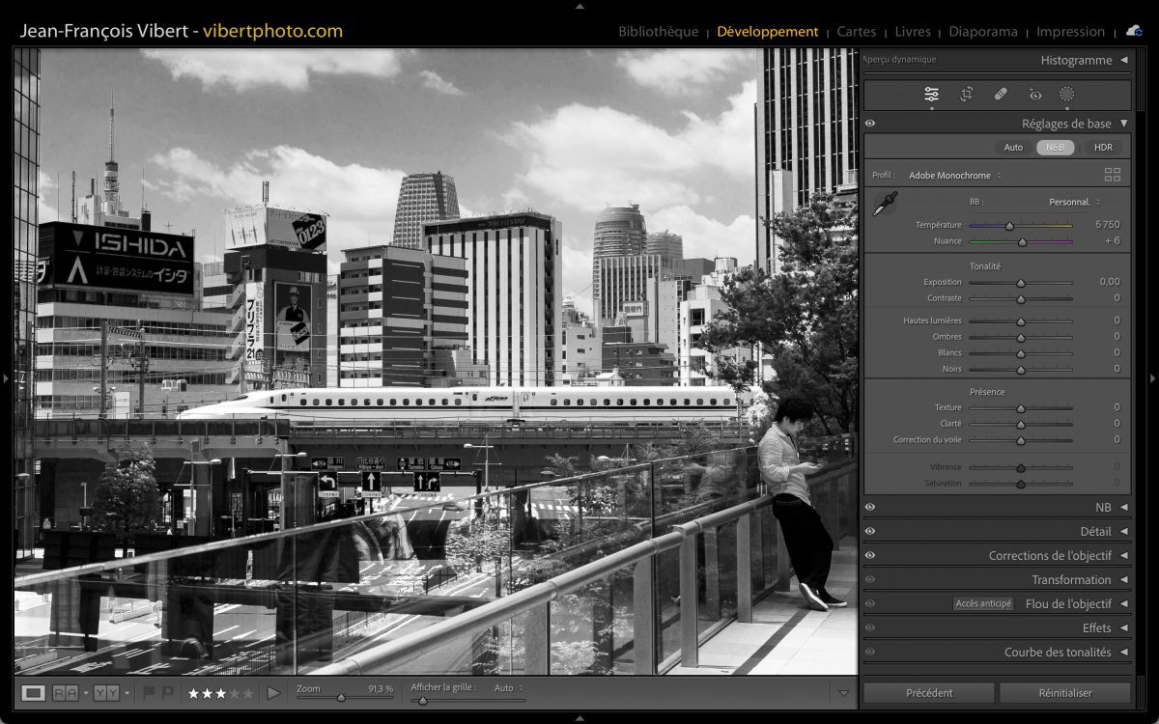Open the Cartes module

[856, 31]
